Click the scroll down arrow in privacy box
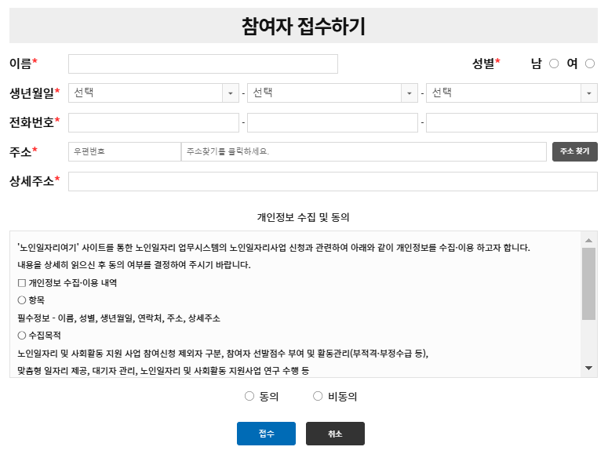The height and width of the screenshot is (454, 608). click(588, 368)
